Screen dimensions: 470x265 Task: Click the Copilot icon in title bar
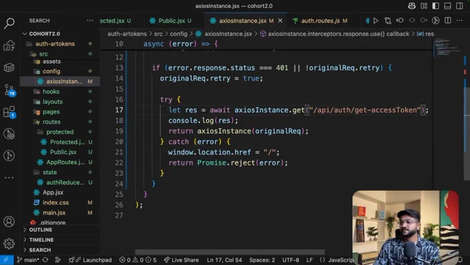412,6
